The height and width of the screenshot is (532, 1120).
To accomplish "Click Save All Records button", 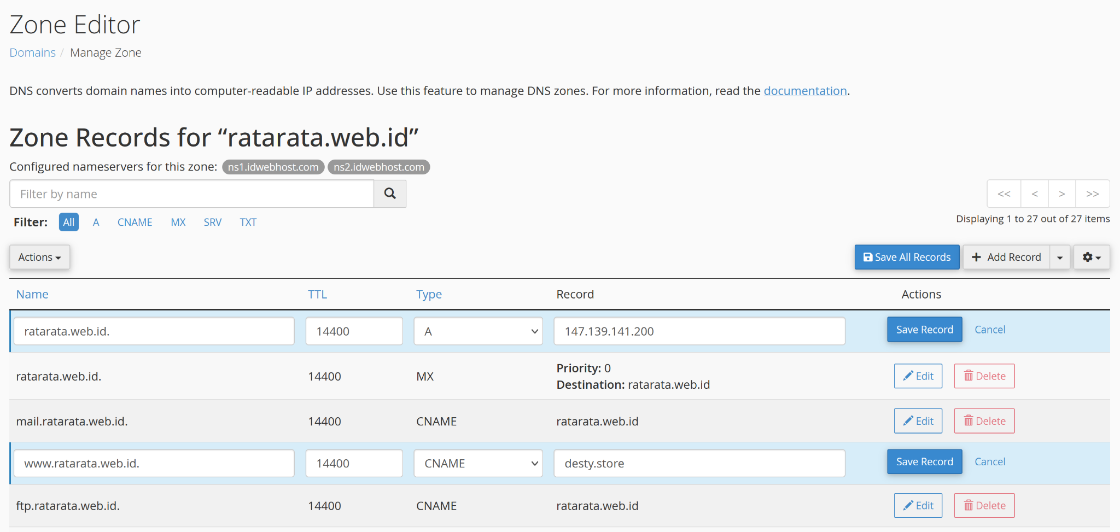I will pyautogui.click(x=907, y=257).
